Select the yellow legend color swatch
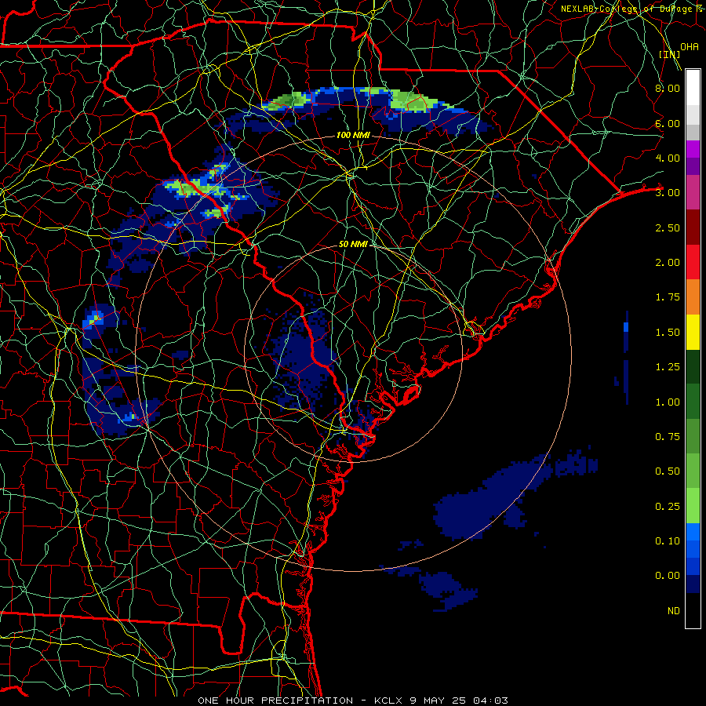 693,333
